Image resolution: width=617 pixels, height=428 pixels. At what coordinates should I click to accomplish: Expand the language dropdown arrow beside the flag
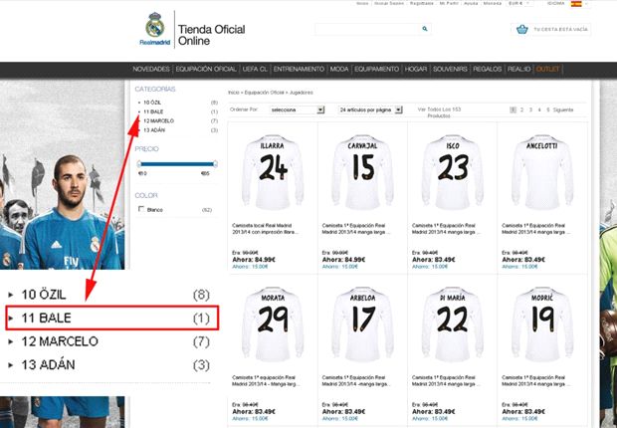coord(586,4)
